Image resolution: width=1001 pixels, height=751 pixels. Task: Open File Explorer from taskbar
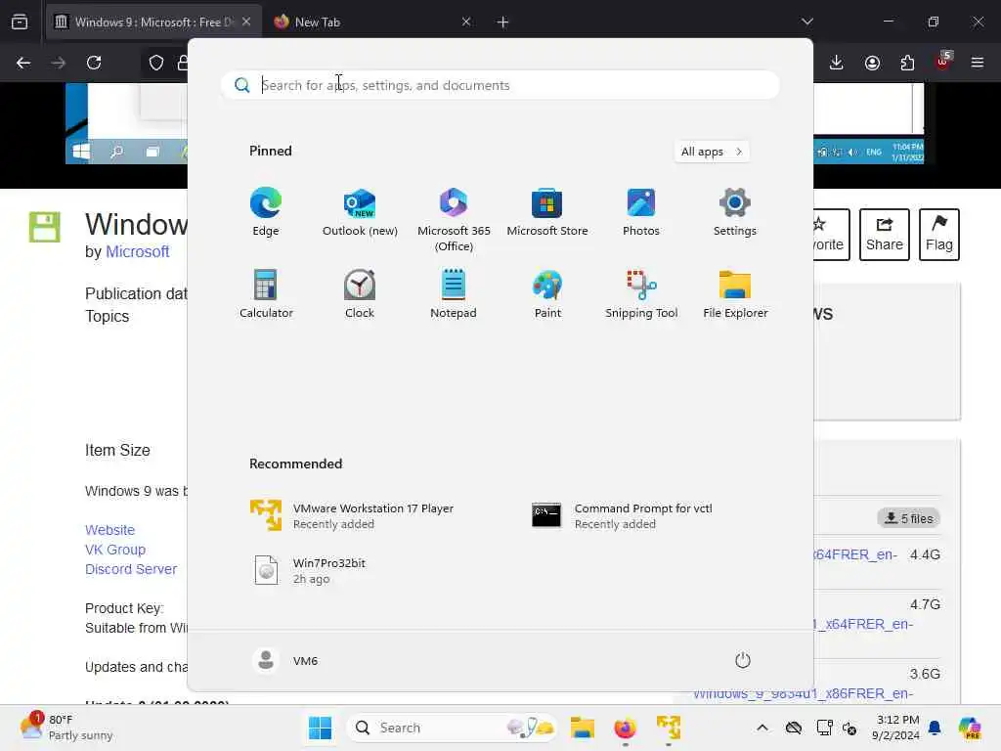point(583,728)
